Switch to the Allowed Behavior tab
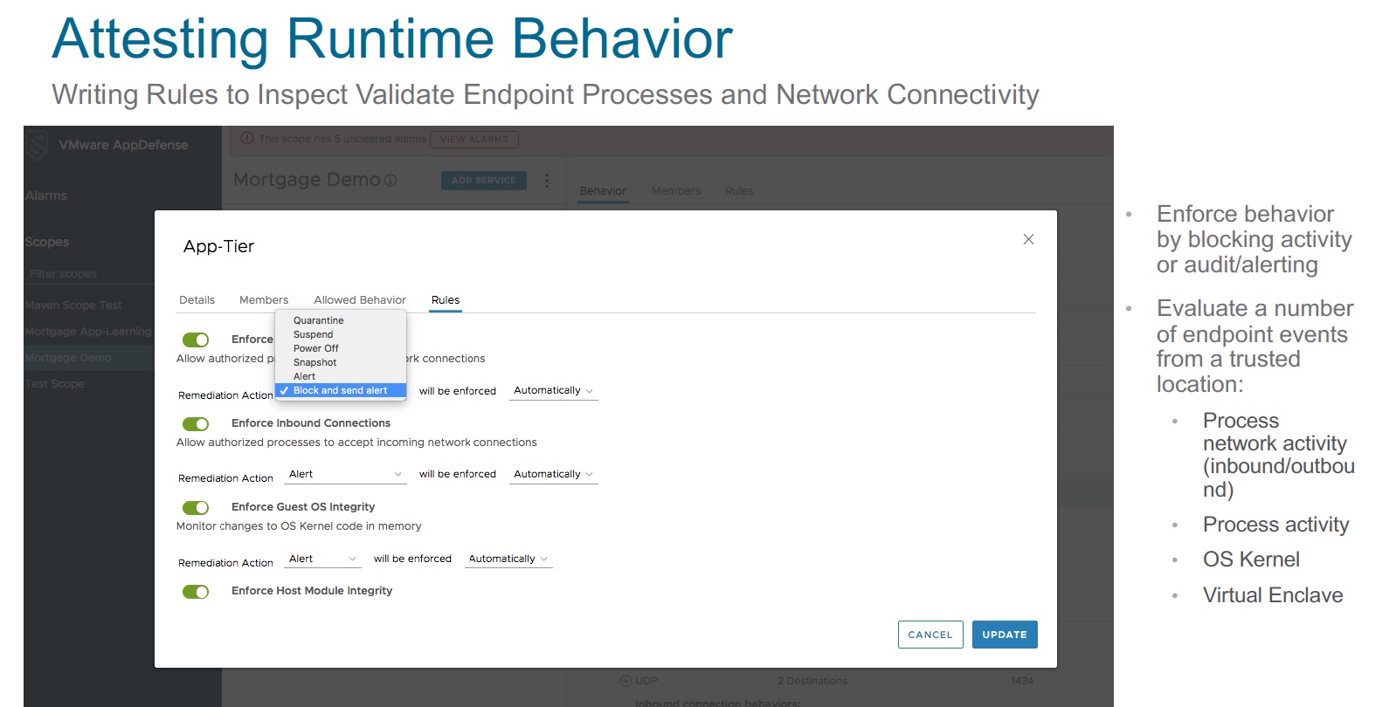1396x707 pixels. pos(360,299)
